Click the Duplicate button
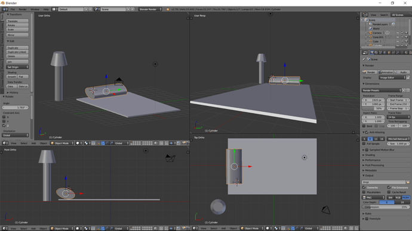This screenshot has height=231, width=412. (17, 48)
